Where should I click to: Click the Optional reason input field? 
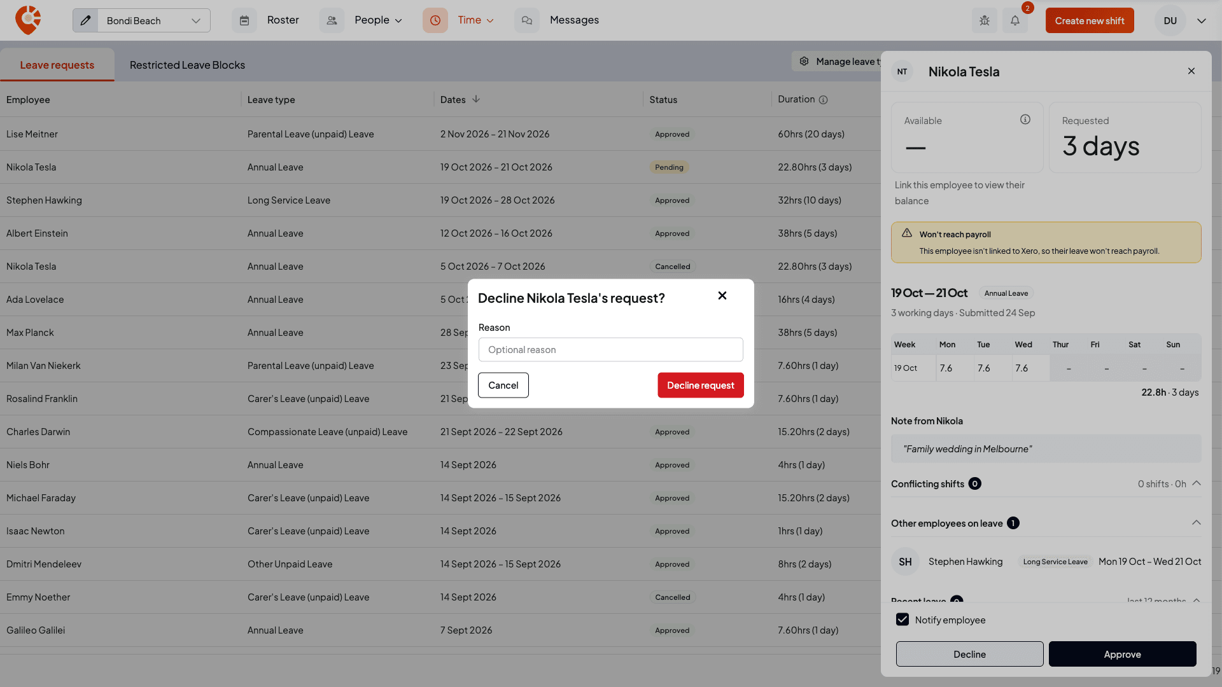pyautogui.click(x=611, y=350)
